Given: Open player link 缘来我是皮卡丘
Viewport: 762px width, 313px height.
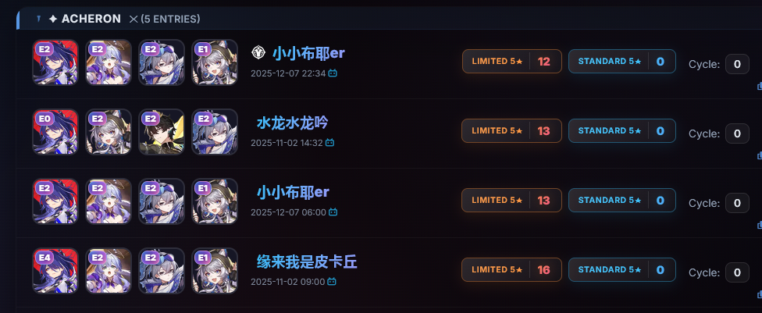Looking at the screenshot, I should (x=307, y=262).
